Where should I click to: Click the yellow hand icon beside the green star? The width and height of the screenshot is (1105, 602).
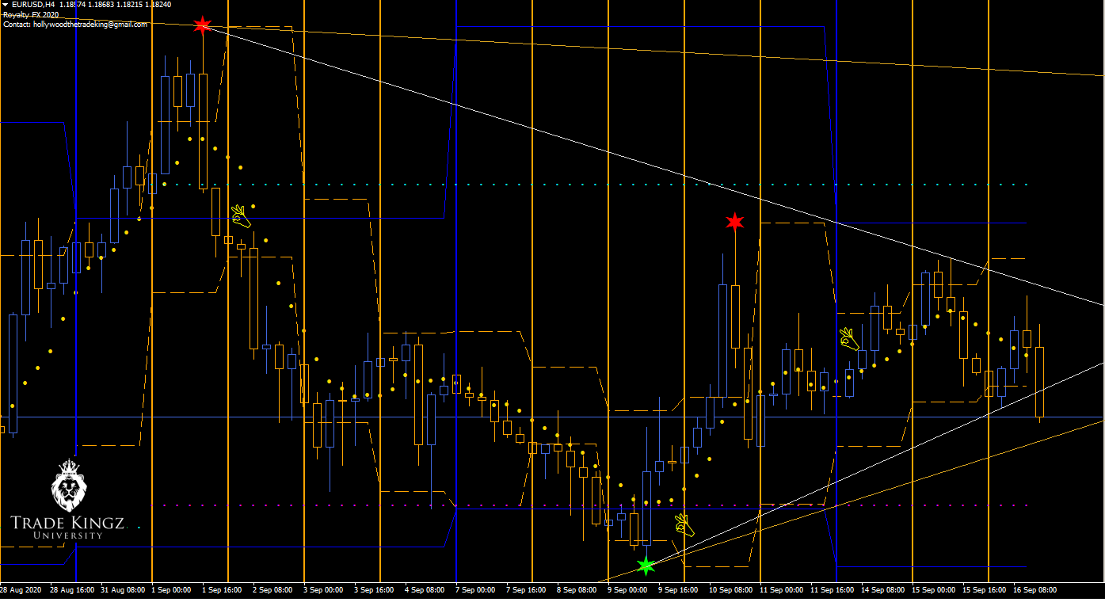tap(684, 524)
